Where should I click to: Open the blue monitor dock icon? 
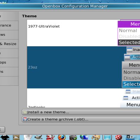point(107,137)
